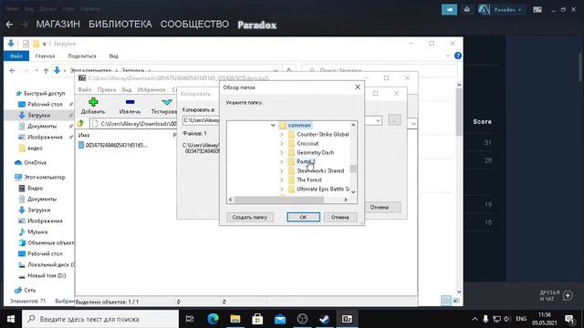584x328 pixels.
Task: Open the Правка menu in 7-Zip
Action: (107, 89)
